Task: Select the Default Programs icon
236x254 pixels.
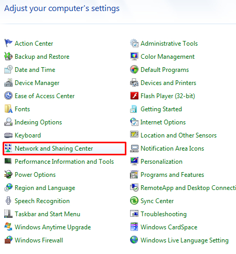Action: coord(134,69)
